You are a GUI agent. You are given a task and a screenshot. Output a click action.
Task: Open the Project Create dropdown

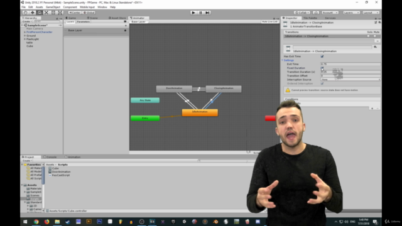click(26, 161)
